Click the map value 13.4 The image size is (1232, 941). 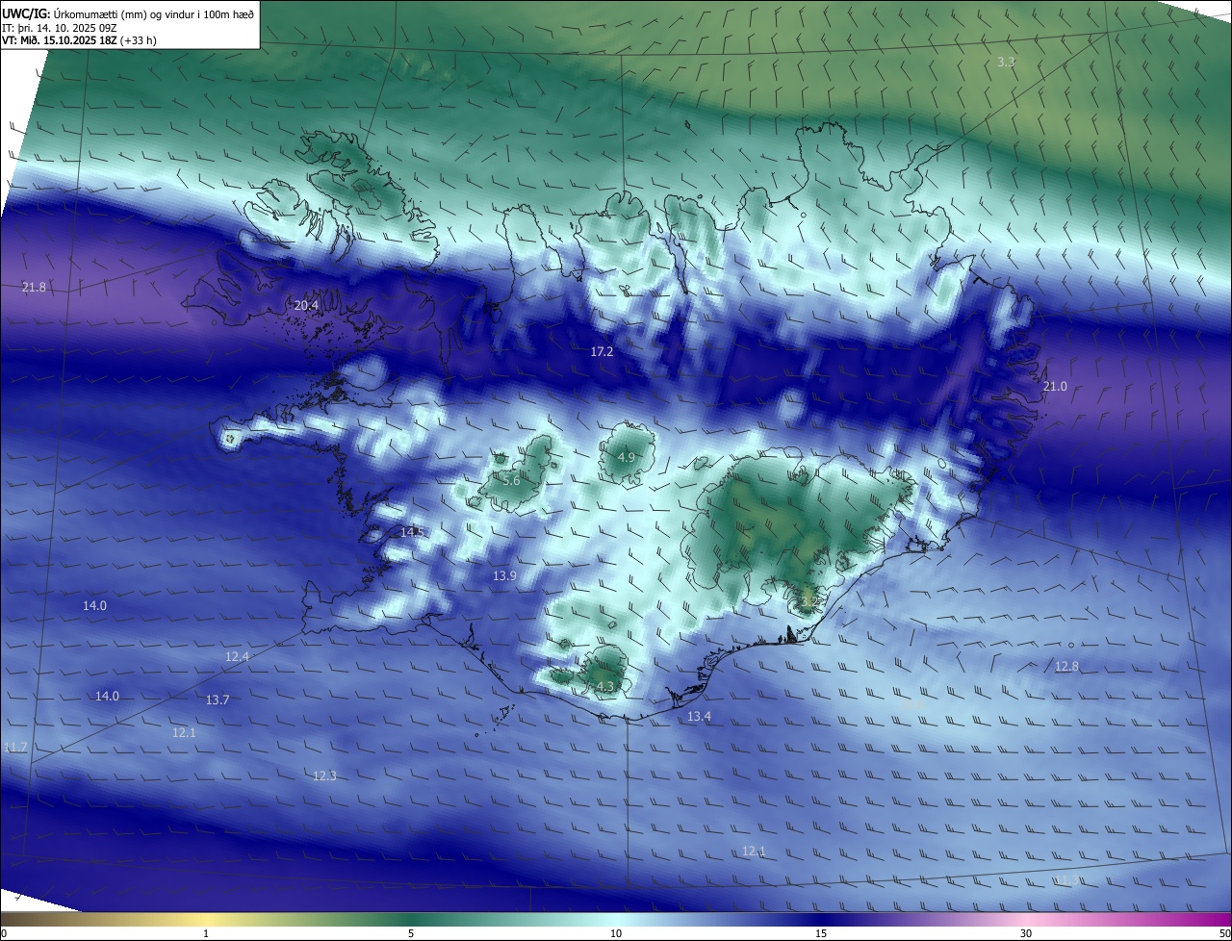(699, 716)
